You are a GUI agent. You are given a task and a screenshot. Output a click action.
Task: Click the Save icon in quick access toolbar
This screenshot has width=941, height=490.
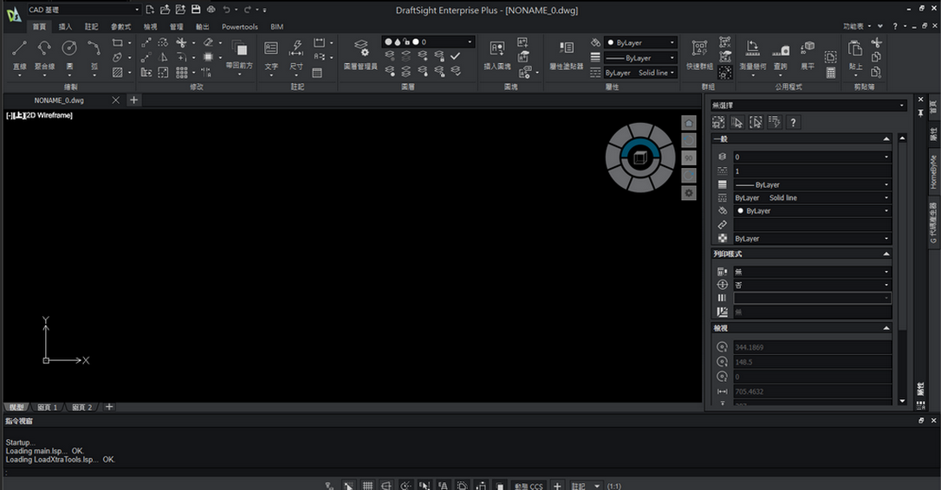pyautogui.click(x=196, y=10)
